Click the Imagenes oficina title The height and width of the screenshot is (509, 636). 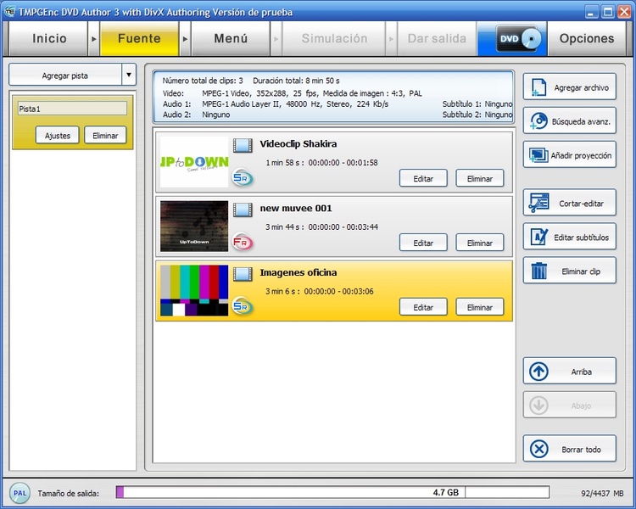pos(298,272)
